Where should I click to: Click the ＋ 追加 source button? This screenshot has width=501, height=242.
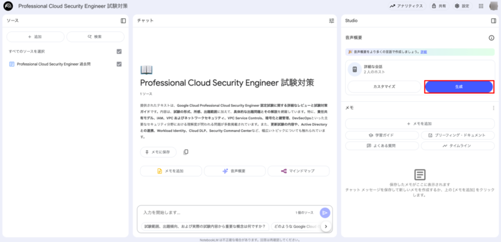coord(36,37)
